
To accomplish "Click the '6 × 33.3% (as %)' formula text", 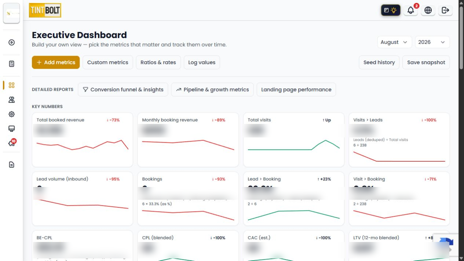I will coord(157,204).
